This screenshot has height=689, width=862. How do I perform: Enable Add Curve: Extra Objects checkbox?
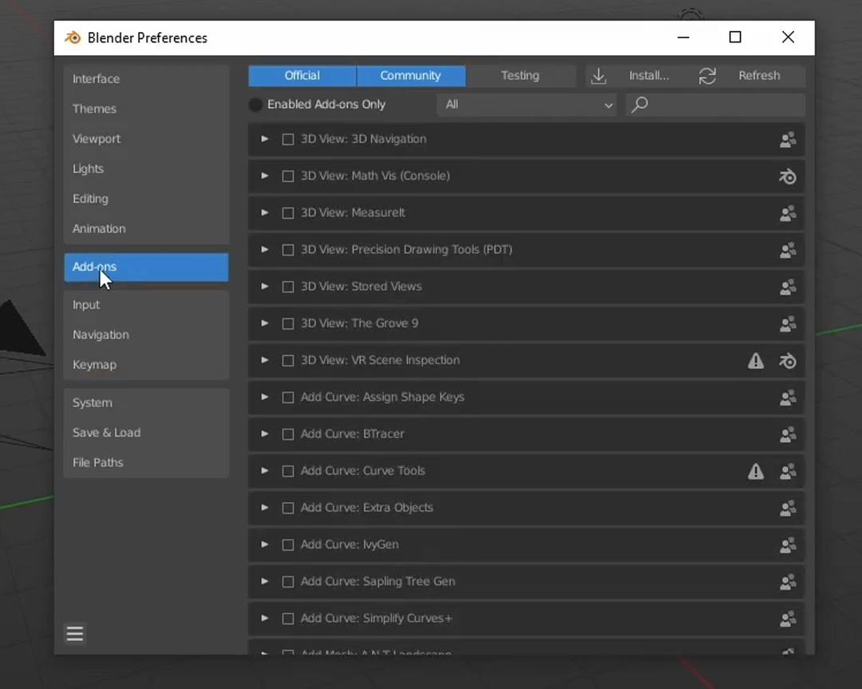(288, 508)
